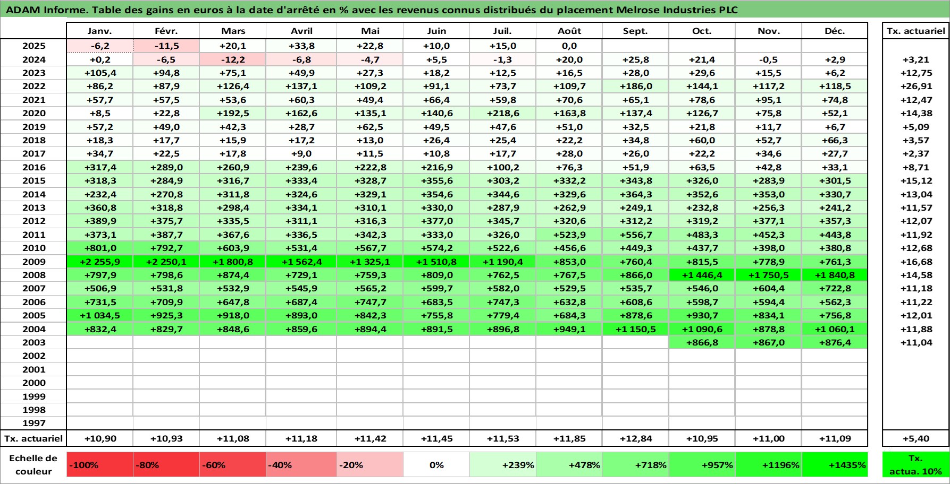
Task: Click the Echelle de couleur label
Action: (x=33, y=465)
